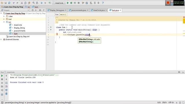Open the AreaCircle run configuration dropdown
This screenshot has height=104, width=185.
pos(59,3)
